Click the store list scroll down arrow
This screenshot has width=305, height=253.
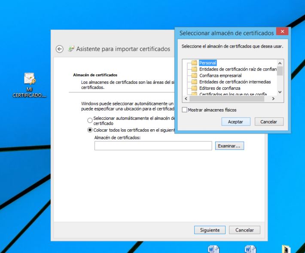click(x=280, y=92)
